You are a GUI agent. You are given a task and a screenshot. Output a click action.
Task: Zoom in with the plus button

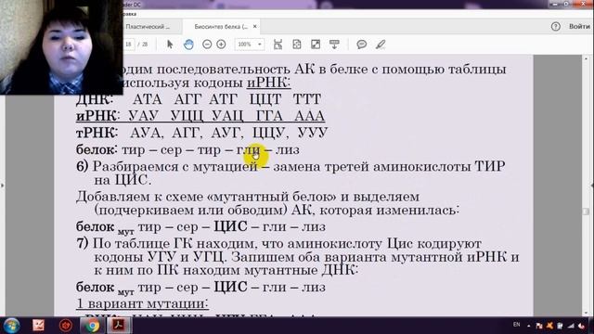pos(221,45)
